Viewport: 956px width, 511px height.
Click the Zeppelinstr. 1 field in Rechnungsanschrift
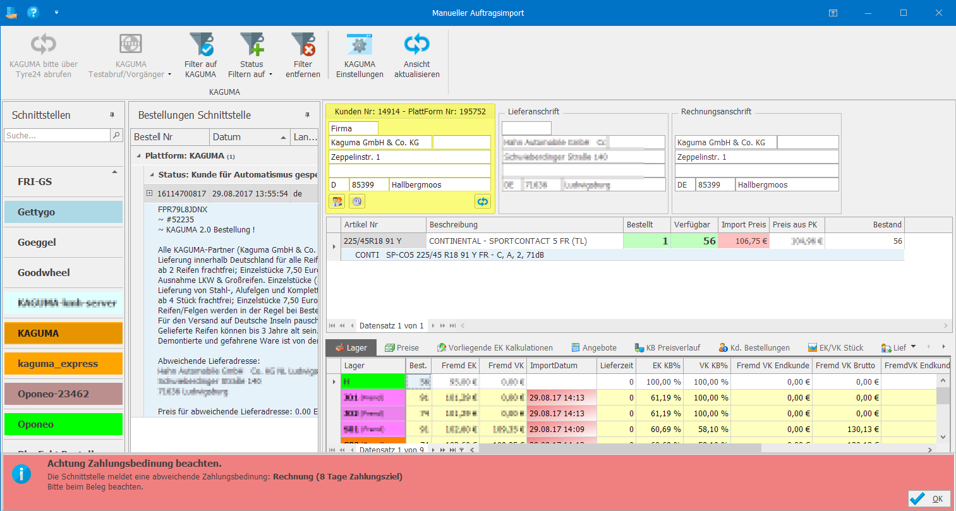756,157
